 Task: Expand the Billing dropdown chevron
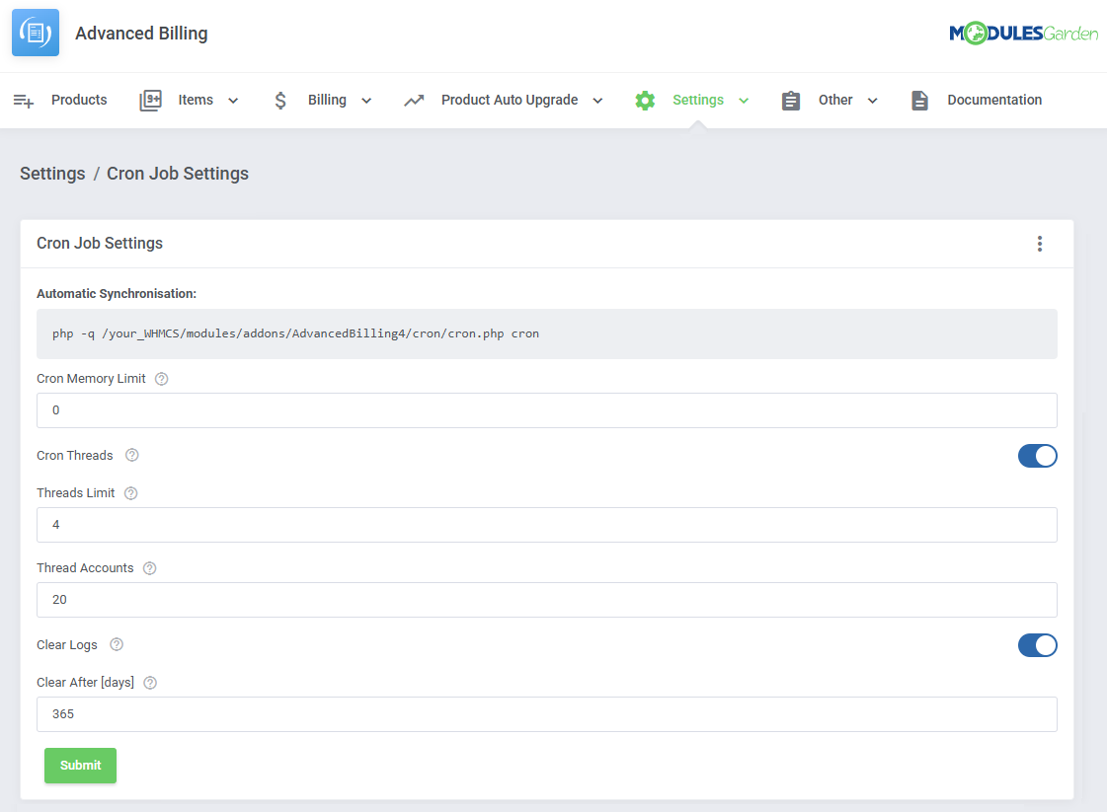(x=366, y=101)
